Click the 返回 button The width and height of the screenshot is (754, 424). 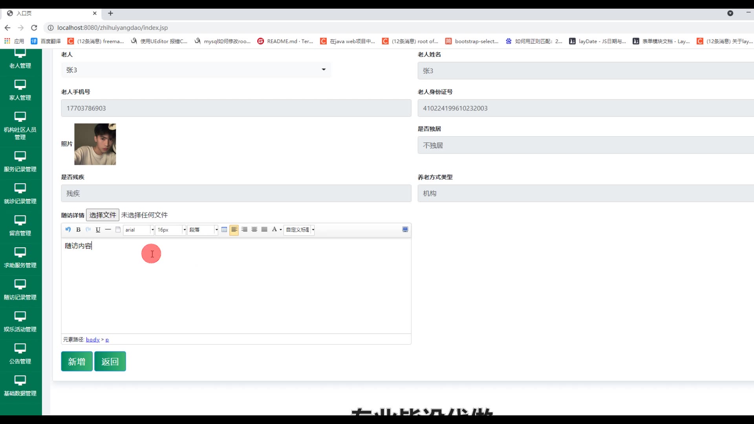tap(110, 361)
